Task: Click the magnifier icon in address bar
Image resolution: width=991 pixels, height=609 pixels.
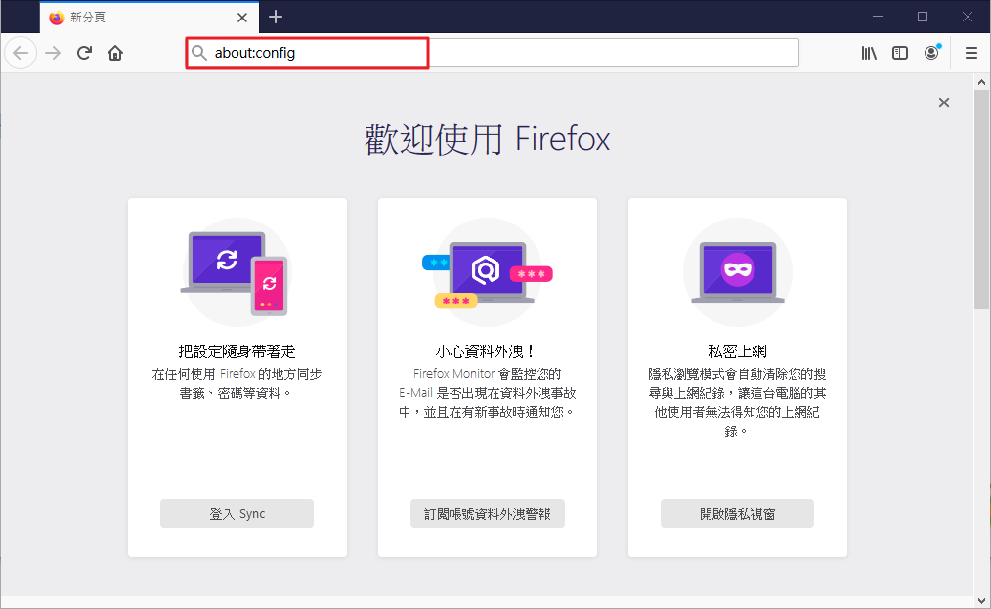Action: point(199,53)
